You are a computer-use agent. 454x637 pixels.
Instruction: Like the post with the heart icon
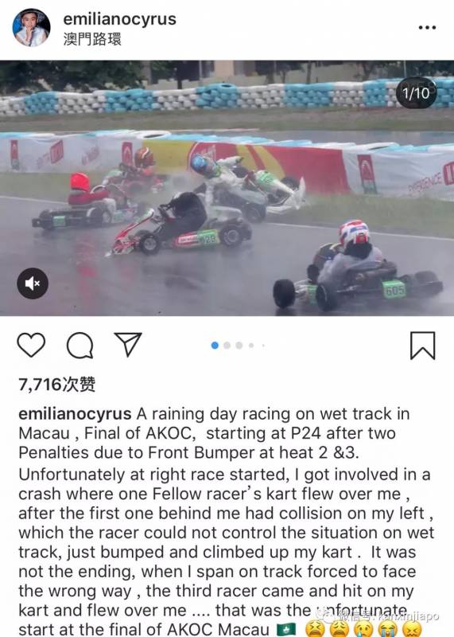tap(31, 345)
